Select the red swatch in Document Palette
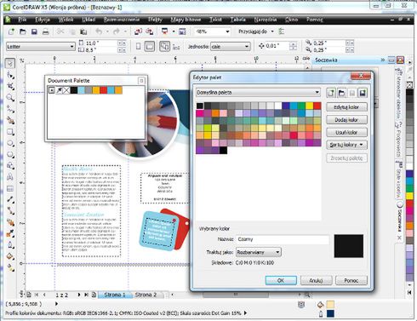 coord(104,90)
